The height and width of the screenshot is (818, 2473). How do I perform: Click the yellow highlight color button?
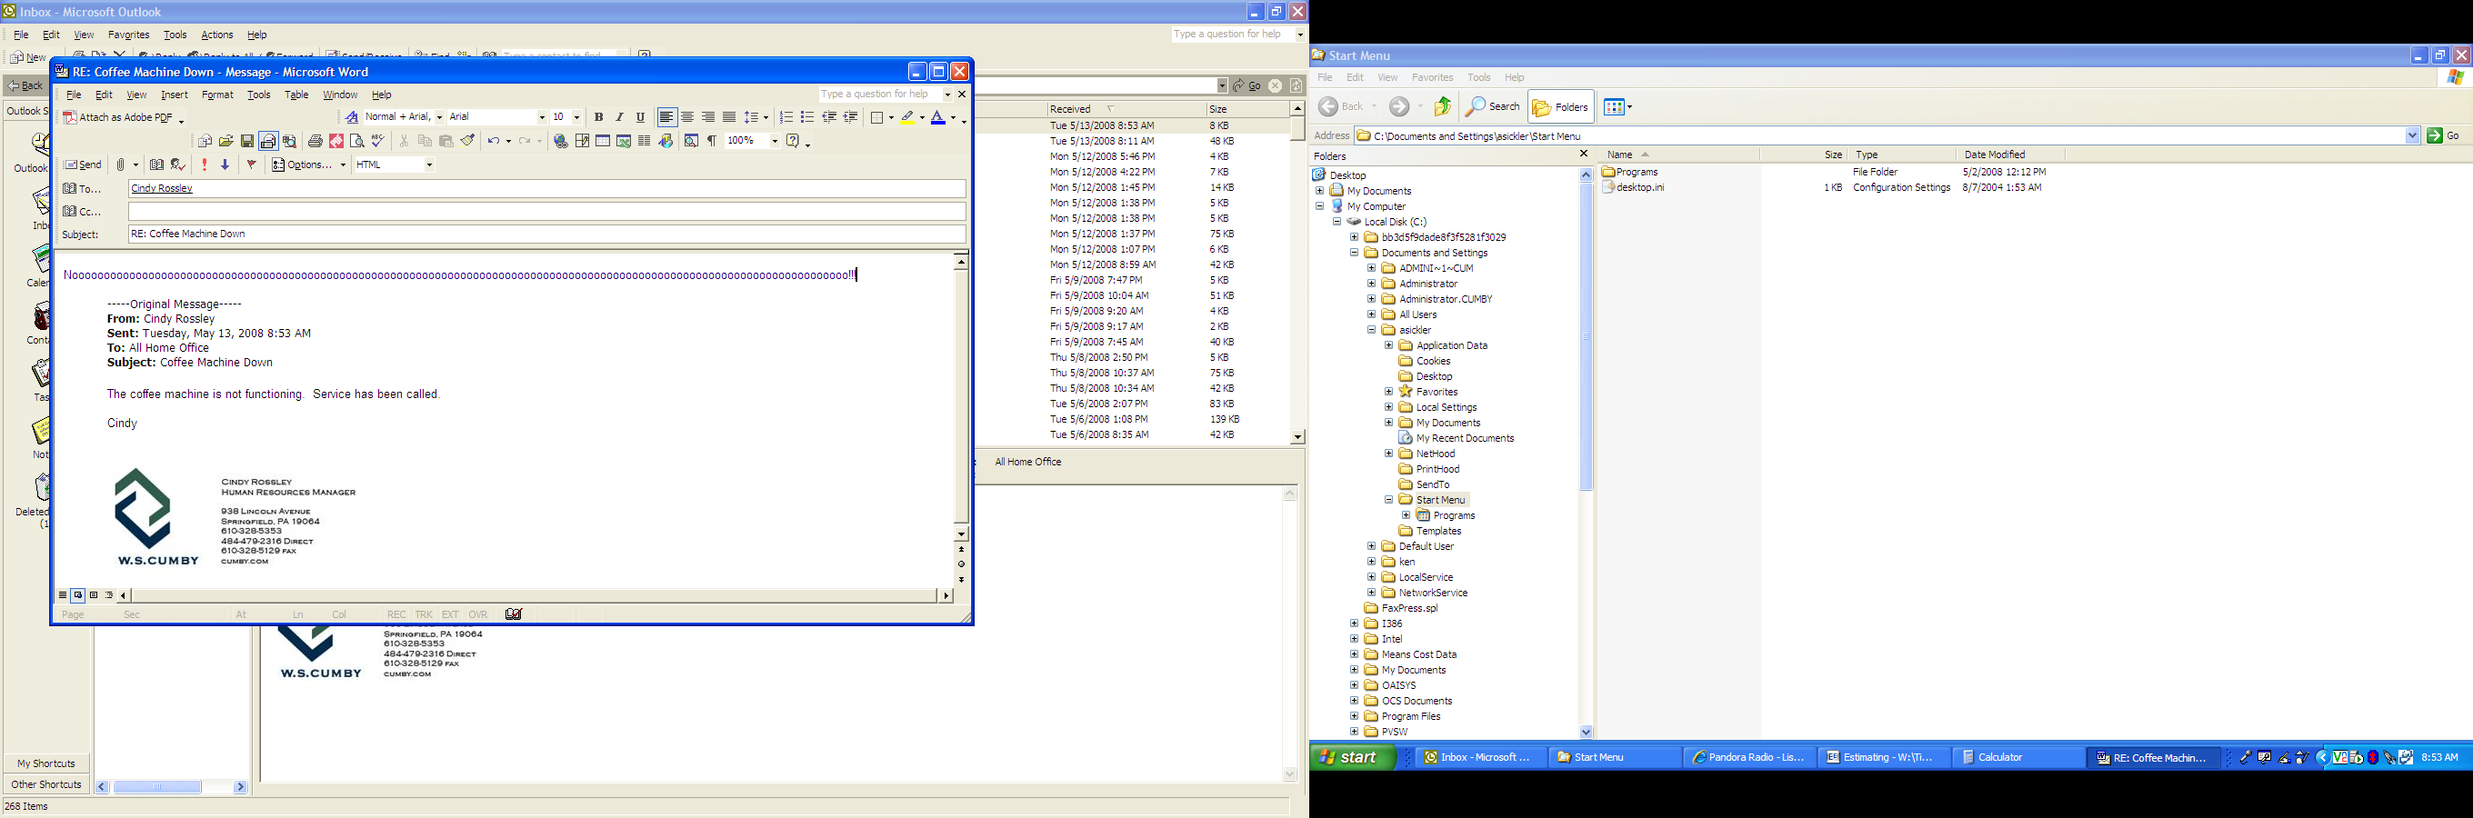907,117
